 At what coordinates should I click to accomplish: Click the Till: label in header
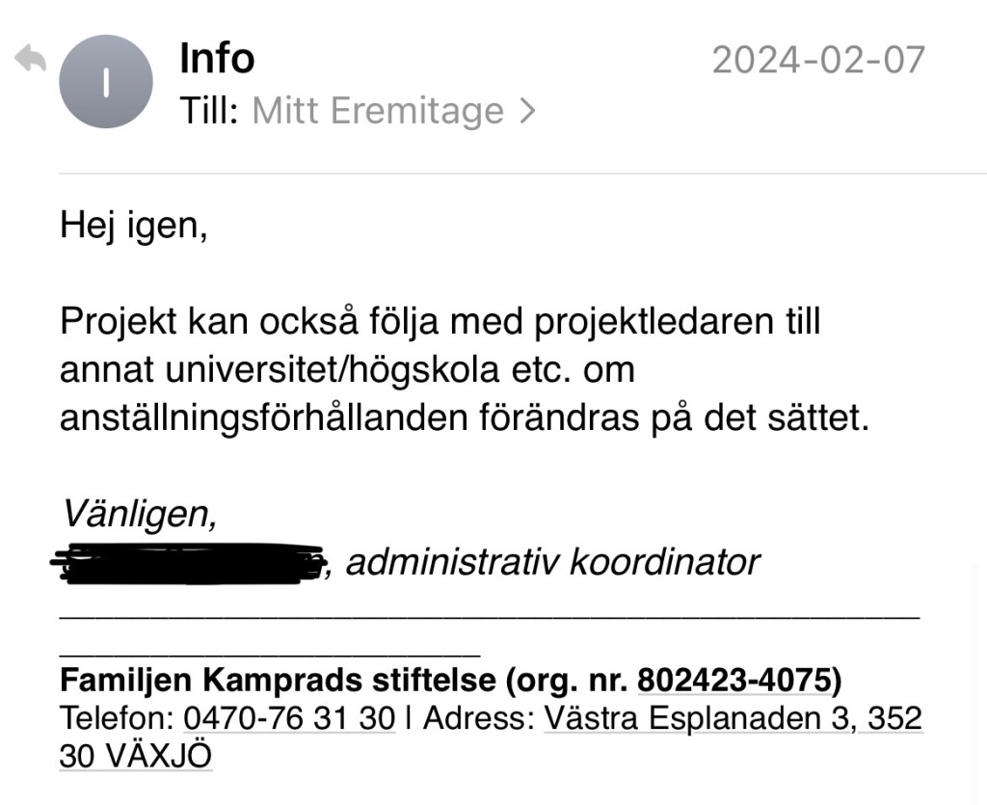coord(208,112)
